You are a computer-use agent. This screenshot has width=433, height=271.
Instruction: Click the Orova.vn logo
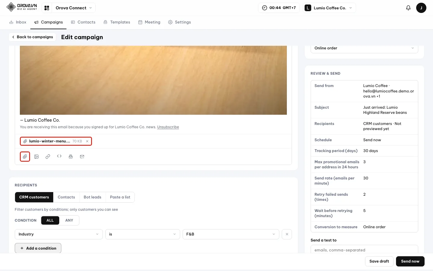click(22, 7)
